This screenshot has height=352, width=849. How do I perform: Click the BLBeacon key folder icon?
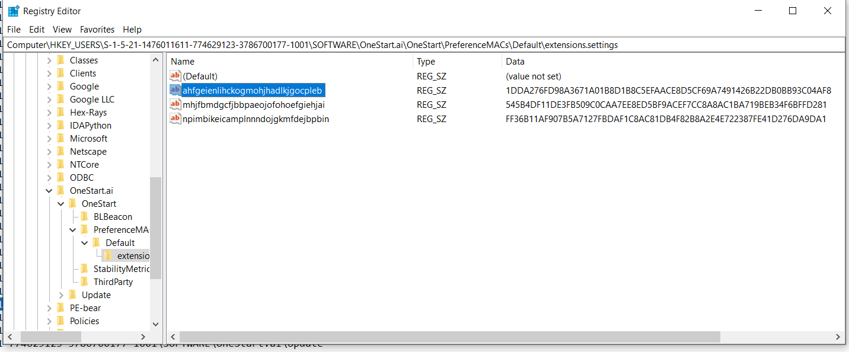click(x=84, y=216)
